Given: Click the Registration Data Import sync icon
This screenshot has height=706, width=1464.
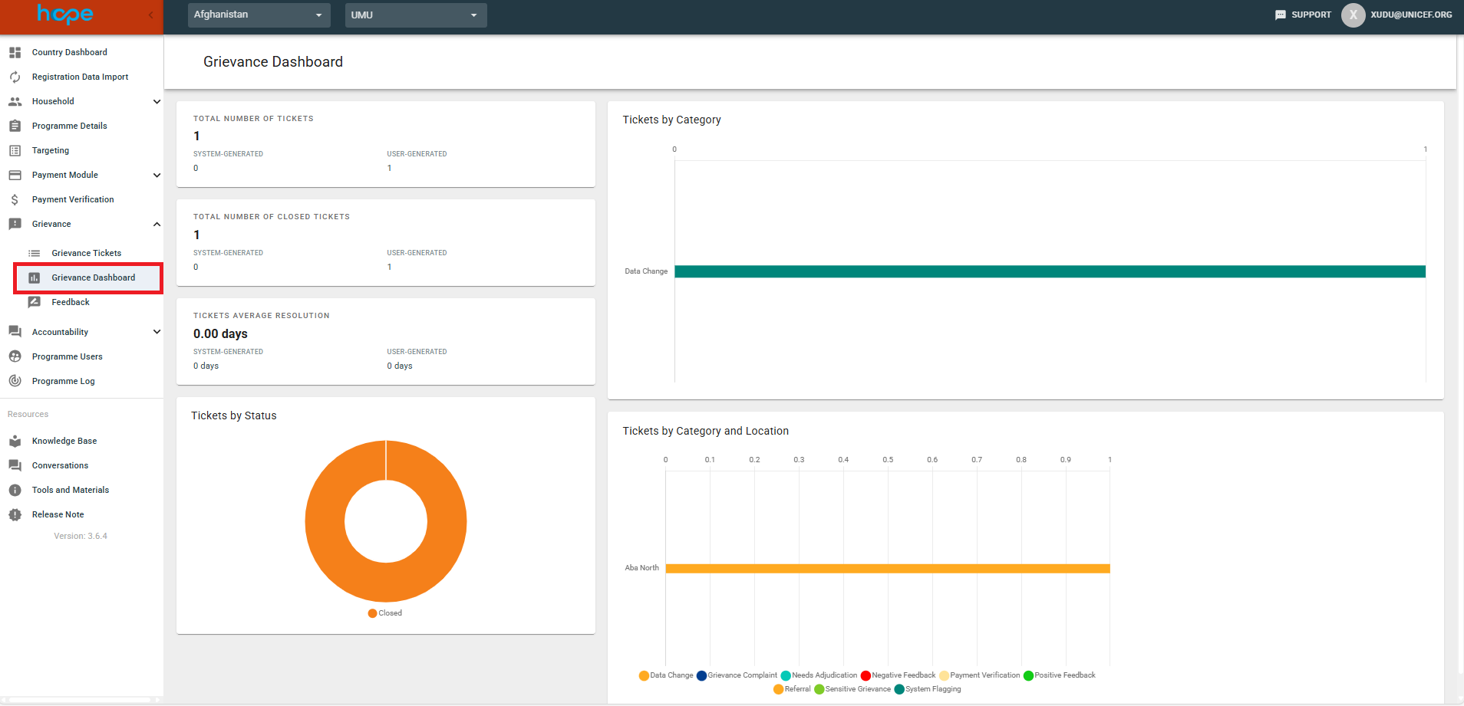Looking at the screenshot, I should click(15, 77).
